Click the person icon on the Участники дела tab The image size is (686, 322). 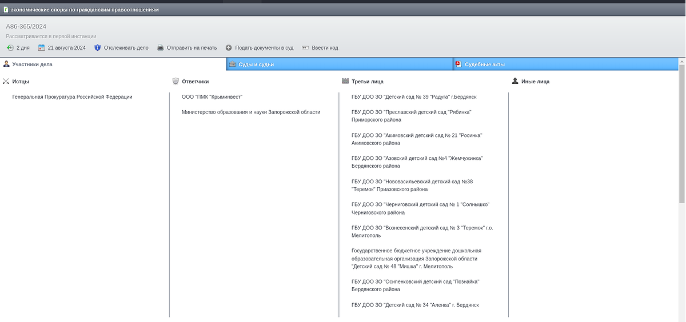6,64
